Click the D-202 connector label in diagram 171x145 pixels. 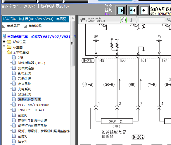click(138, 137)
